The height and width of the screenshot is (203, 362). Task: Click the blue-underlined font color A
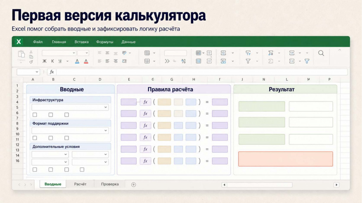point(77,61)
